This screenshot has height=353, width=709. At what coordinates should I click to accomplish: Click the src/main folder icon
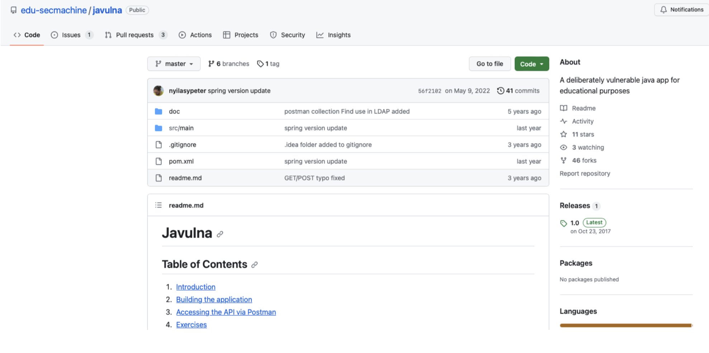[x=158, y=128]
